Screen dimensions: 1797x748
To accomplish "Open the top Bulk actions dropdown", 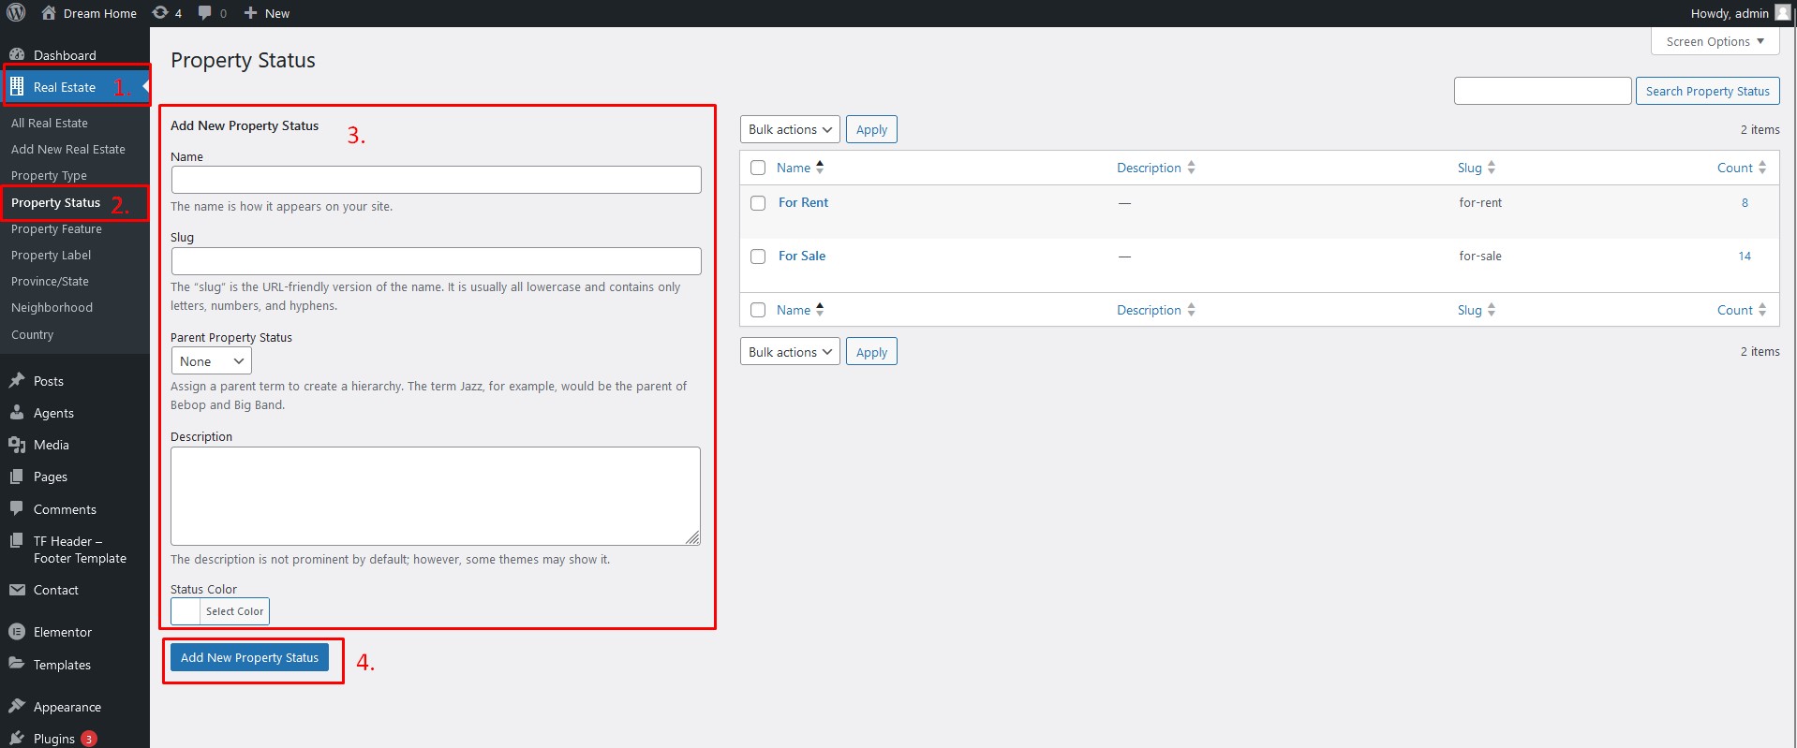I will [x=790, y=129].
